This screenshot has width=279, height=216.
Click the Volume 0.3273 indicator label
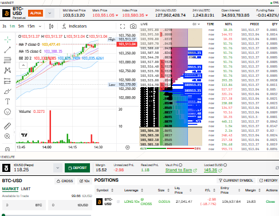(32, 111)
